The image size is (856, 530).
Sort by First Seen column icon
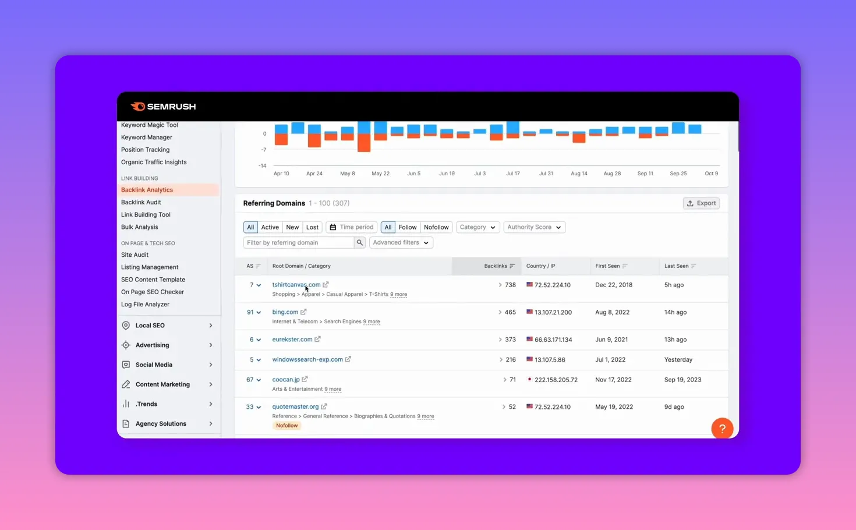625,266
